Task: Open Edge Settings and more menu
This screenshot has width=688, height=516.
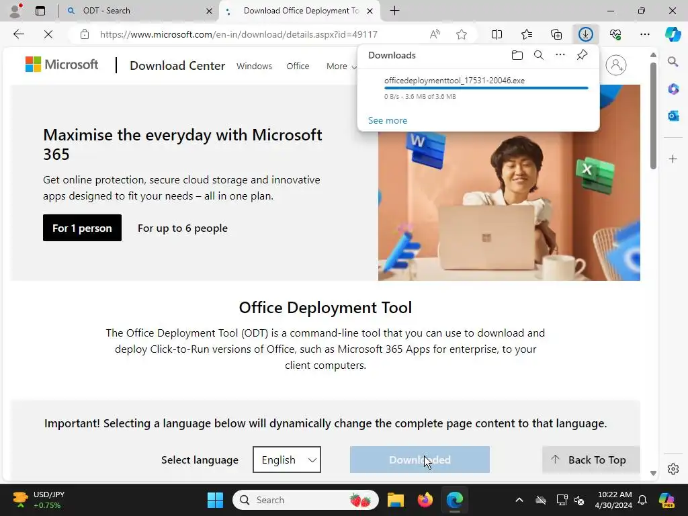Action: (644, 34)
